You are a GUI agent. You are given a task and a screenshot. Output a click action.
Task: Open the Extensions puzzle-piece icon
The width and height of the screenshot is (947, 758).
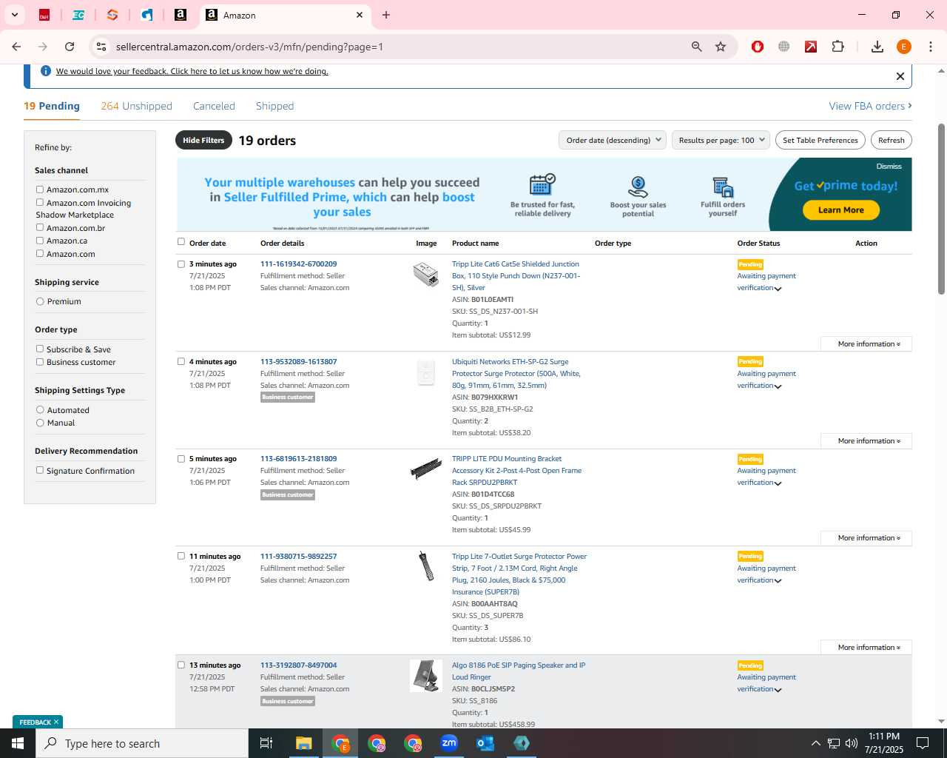(x=838, y=47)
